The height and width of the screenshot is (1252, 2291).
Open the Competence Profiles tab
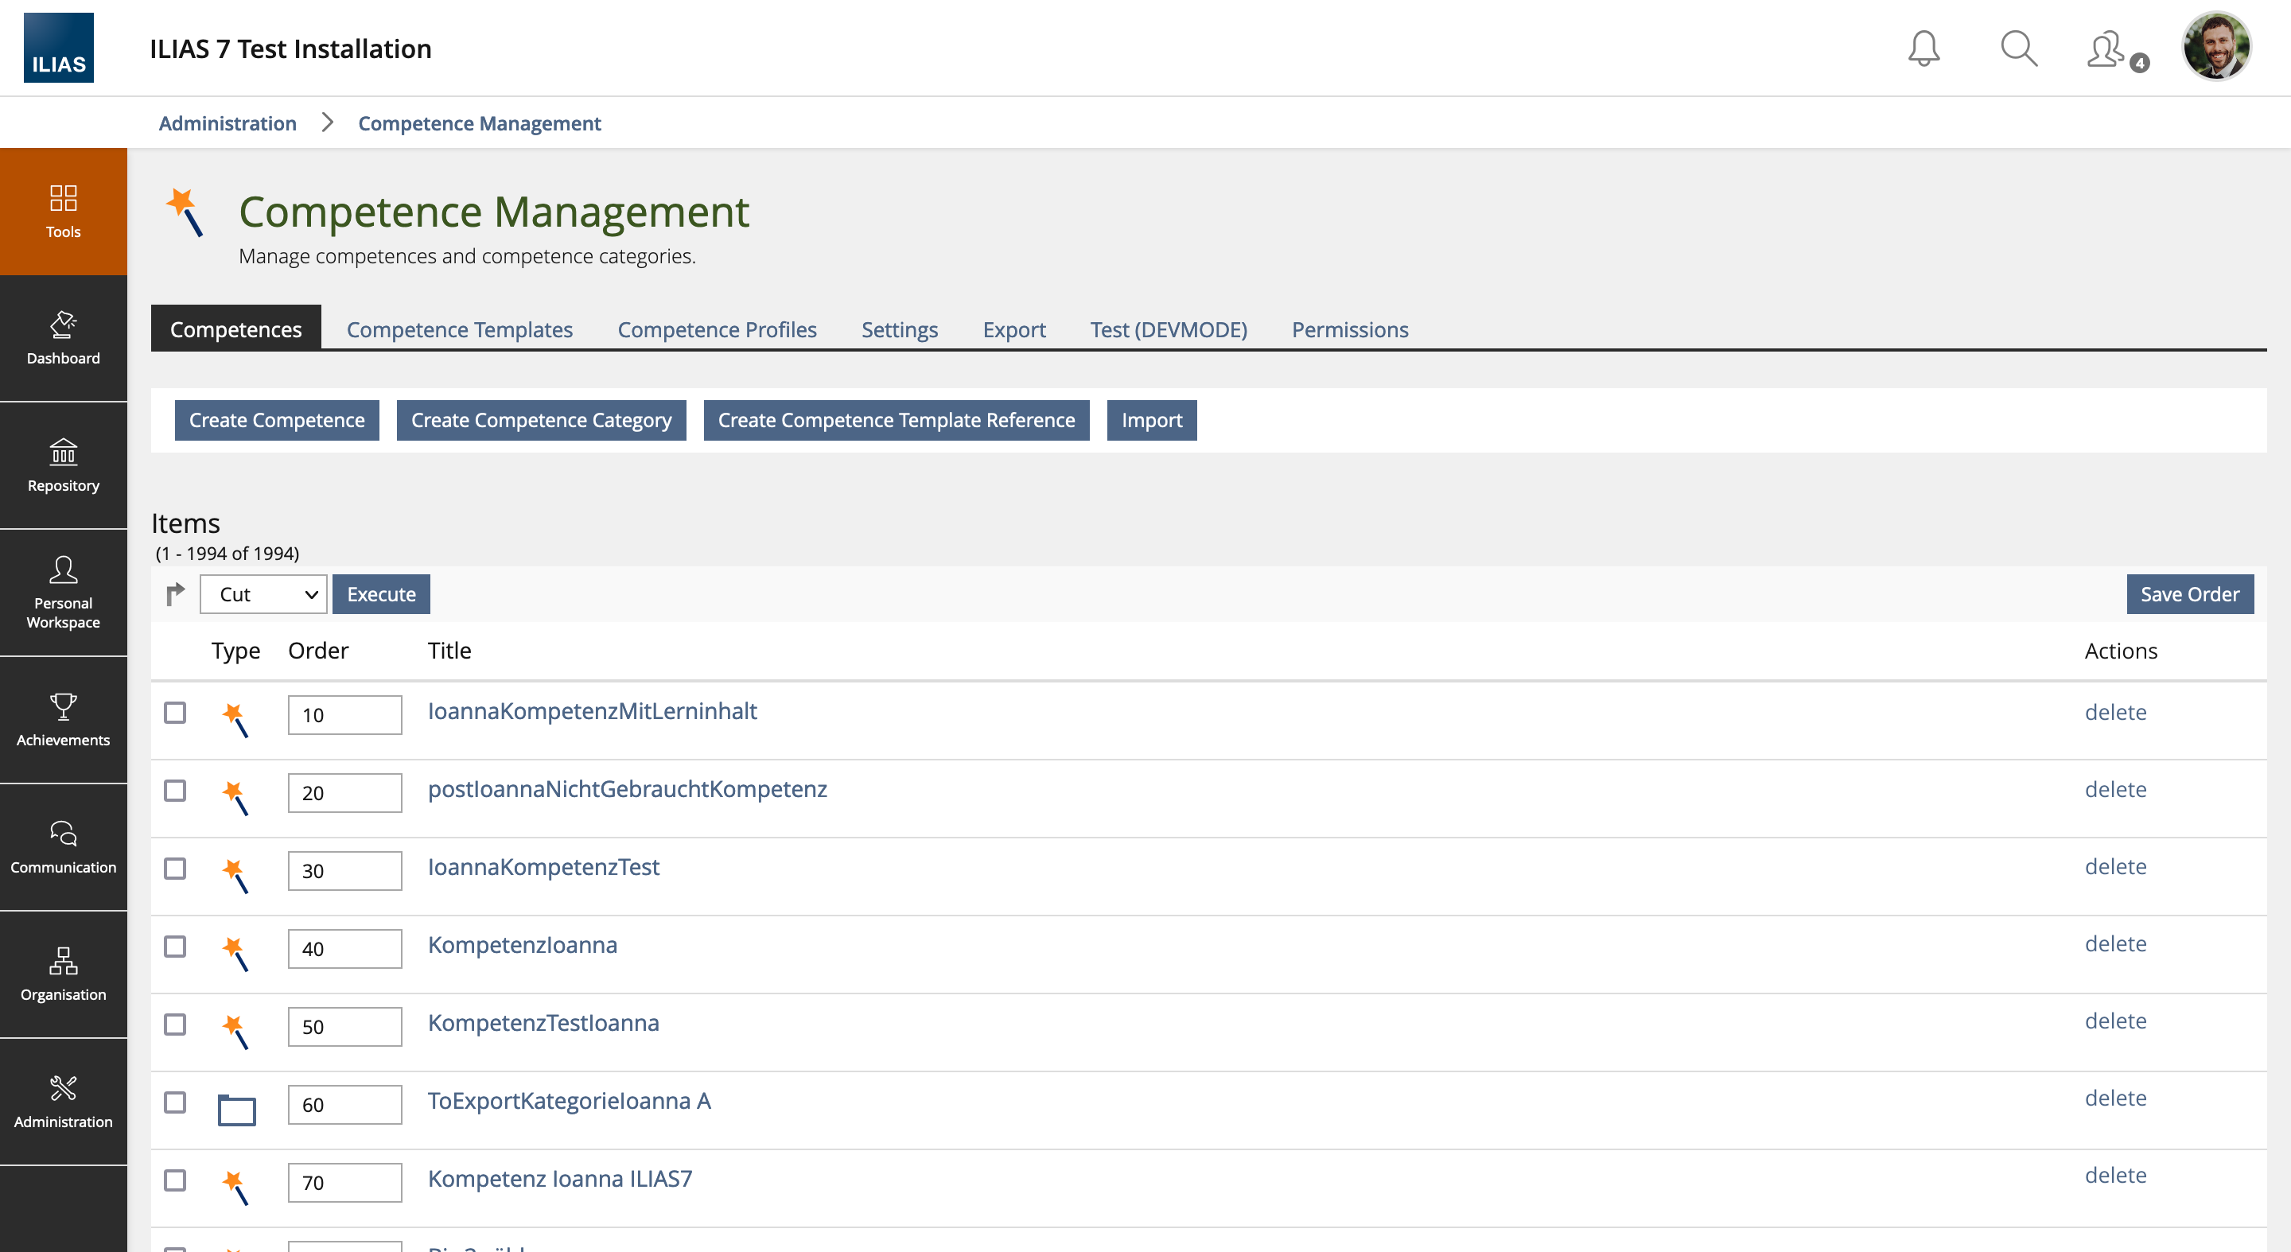coord(717,329)
